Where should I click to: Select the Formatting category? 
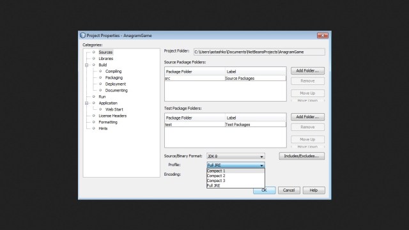click(108, 122)
